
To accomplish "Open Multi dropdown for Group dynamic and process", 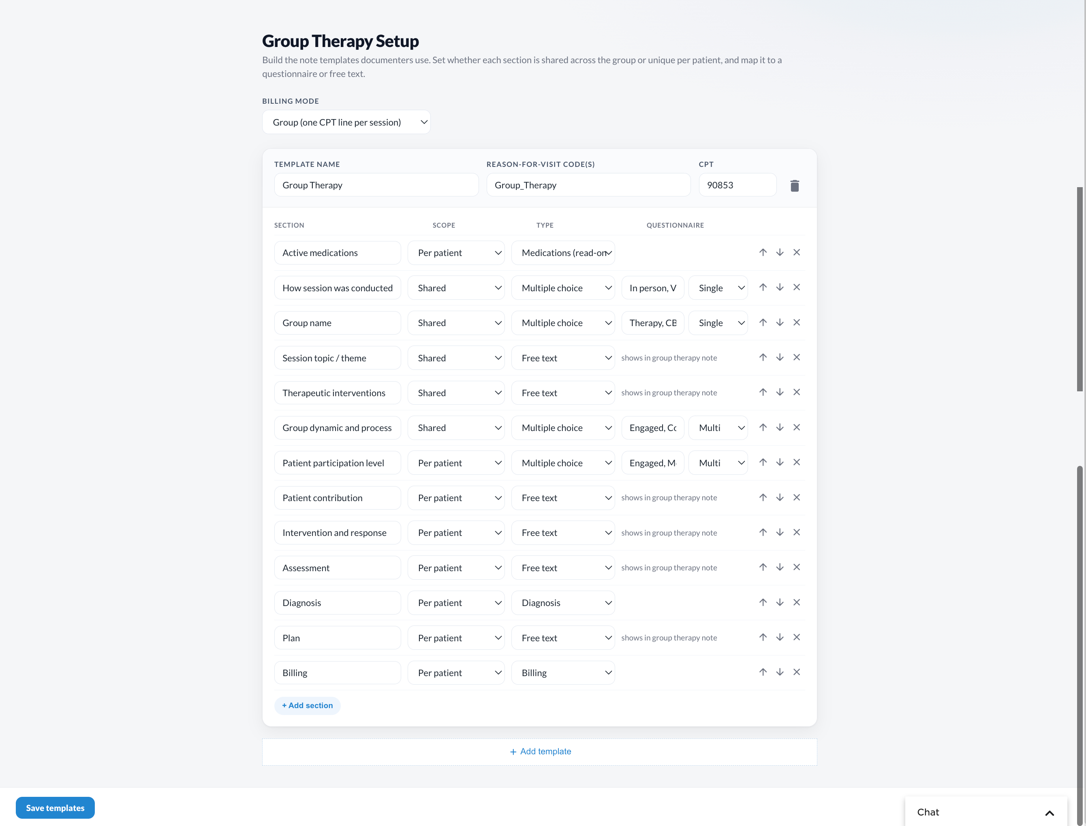I will [x=718, y=428].
